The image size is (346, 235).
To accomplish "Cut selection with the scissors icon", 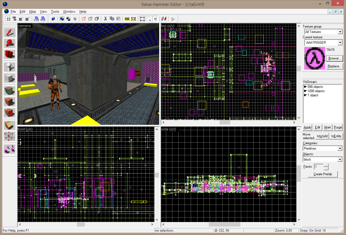I will tap(105, 19).
